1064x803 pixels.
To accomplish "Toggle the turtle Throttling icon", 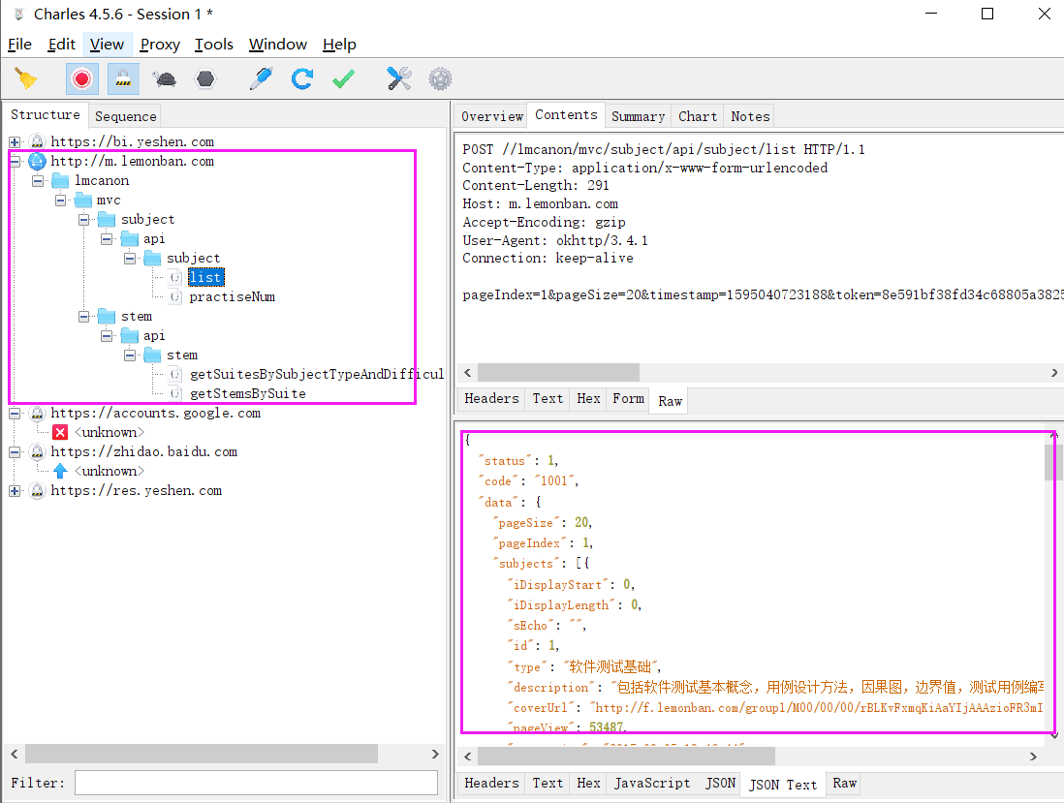I will click(165, 78).
